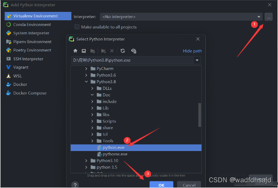Image resolution: width=278 pixels, height=188 pixels.
Task: Enable Make available to all projects
Action: click(x=77, y=27)
